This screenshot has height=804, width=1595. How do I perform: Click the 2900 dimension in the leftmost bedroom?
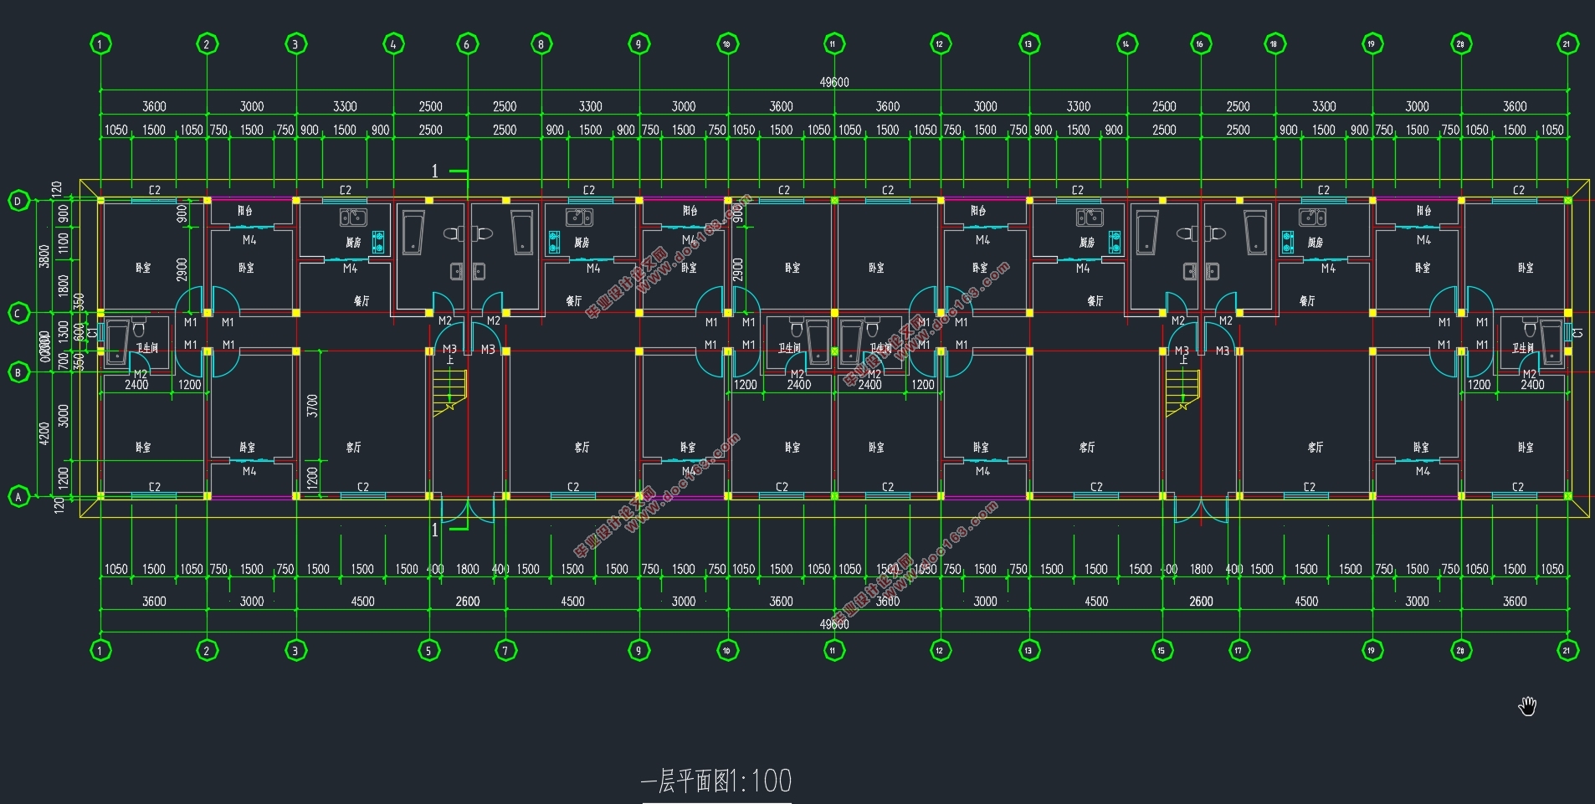pyautogui.click(x=182, y=269)
